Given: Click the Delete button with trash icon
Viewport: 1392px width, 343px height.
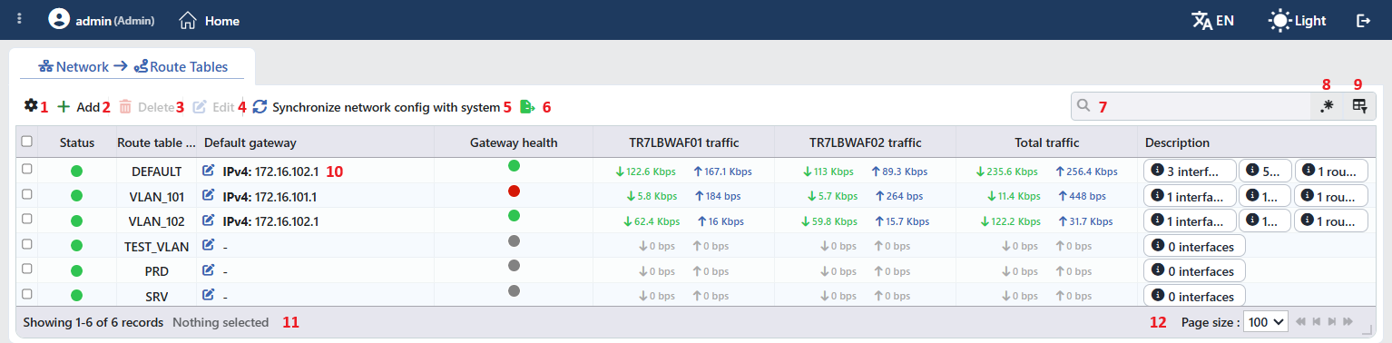Looking at the screenshot, I should (x=146, y=107).
